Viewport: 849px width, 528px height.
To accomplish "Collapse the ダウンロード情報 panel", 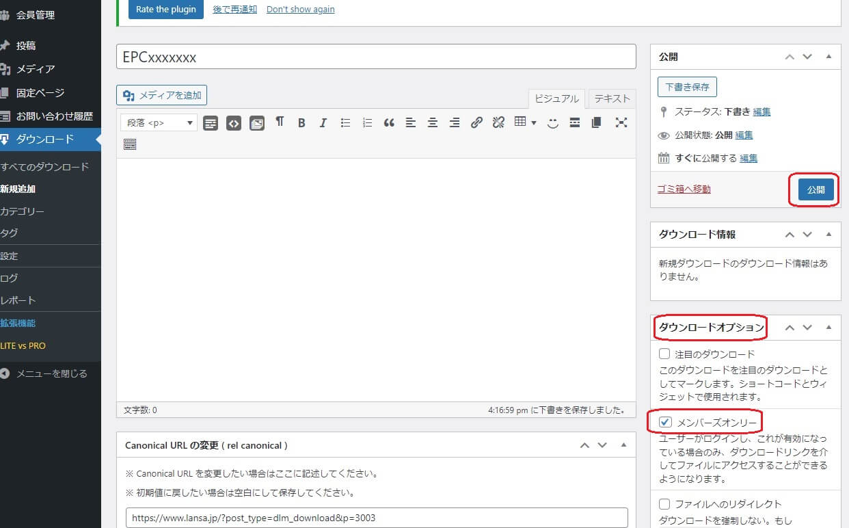I will (x=828, y=234).
